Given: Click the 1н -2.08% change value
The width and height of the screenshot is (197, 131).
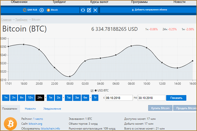Looking at the screenshot, I should pyautogui.click(x=188, y=29).
